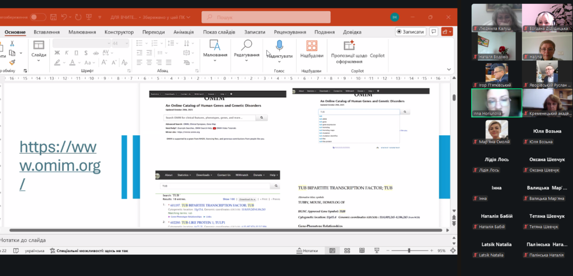Click the zoom slider in status bar
The width and height of the screenshot is (573, 276).
pyautogui.click(x=409, y=251)
